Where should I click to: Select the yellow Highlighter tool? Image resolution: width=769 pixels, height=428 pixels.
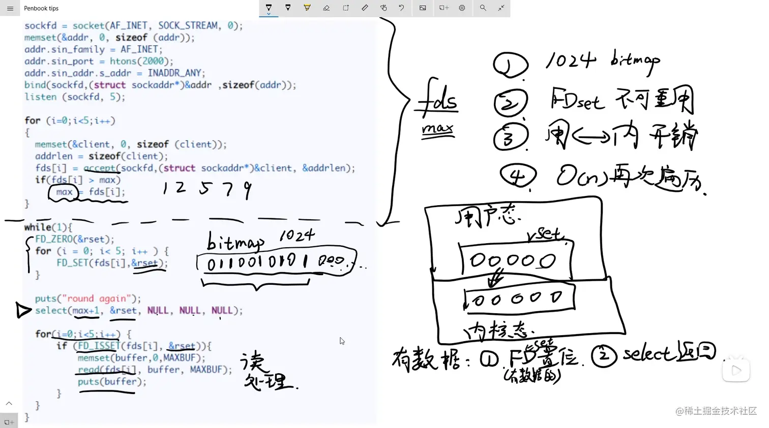(x=307, y=7)
